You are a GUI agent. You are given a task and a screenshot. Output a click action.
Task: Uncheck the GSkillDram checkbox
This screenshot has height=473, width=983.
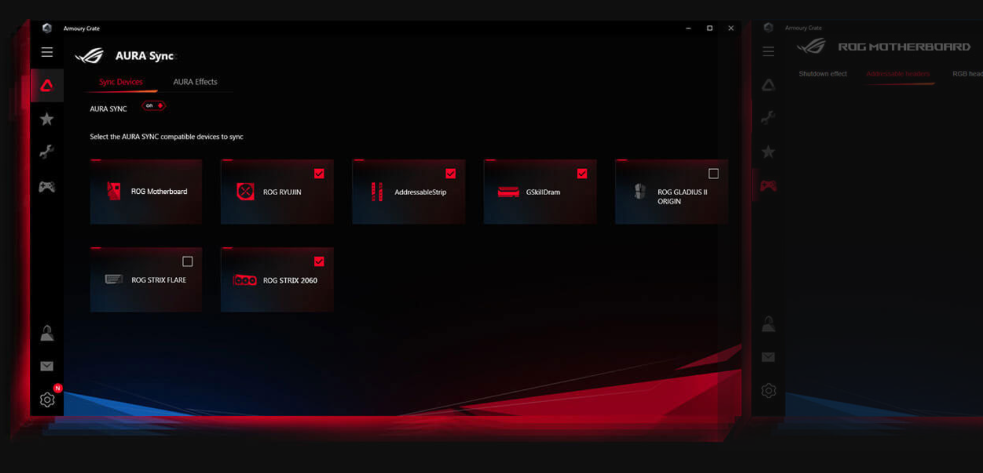click(x=582, y=174)
